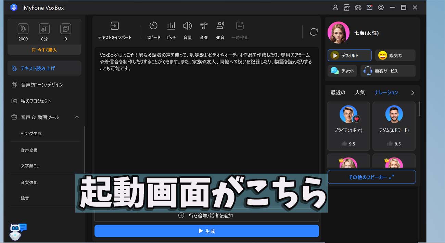This screenshot has width=445, height=243.
Task: Open settings hexagon icon in title bar
Action: (x=381, y=8)
